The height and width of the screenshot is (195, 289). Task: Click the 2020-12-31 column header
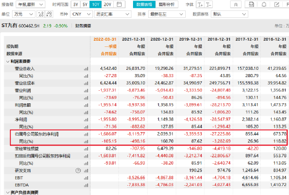pos(162,39)
